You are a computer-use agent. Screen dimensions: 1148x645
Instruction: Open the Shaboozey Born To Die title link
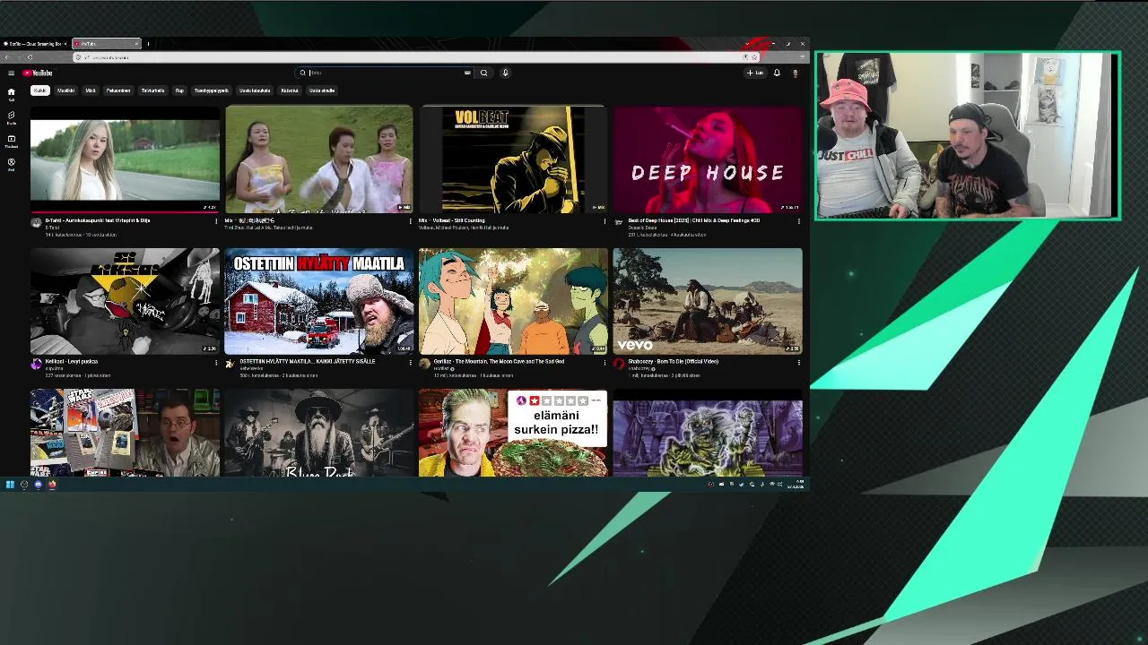[673, 362]
